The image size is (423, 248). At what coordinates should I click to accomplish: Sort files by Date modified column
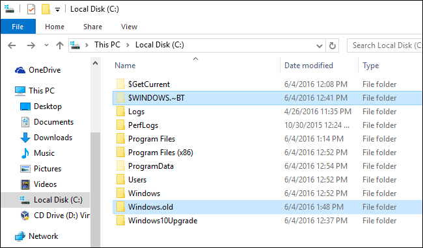point(308,66)
